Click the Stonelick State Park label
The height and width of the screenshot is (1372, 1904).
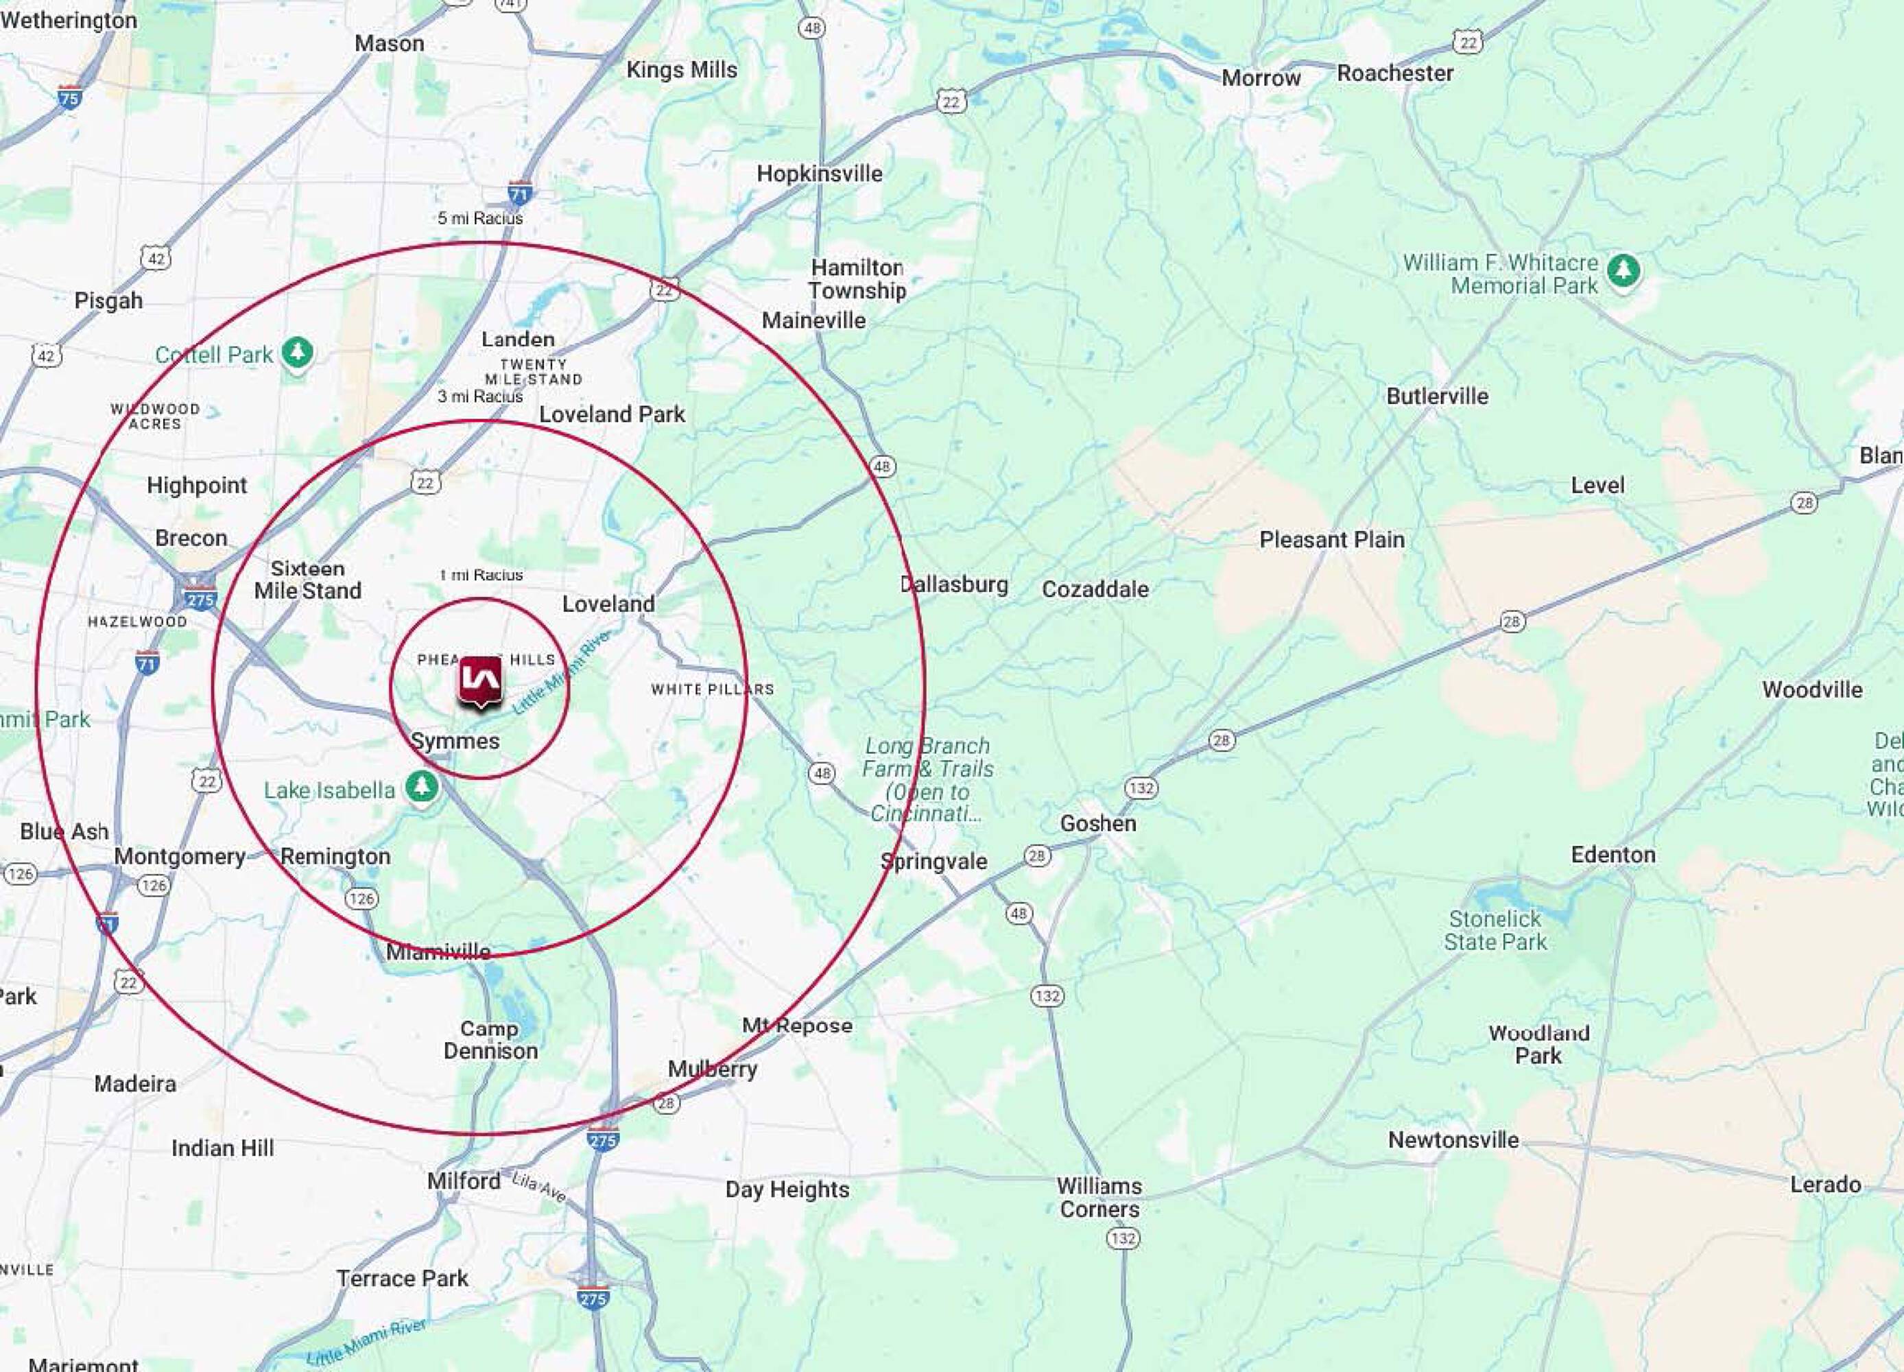(1495, 930)
